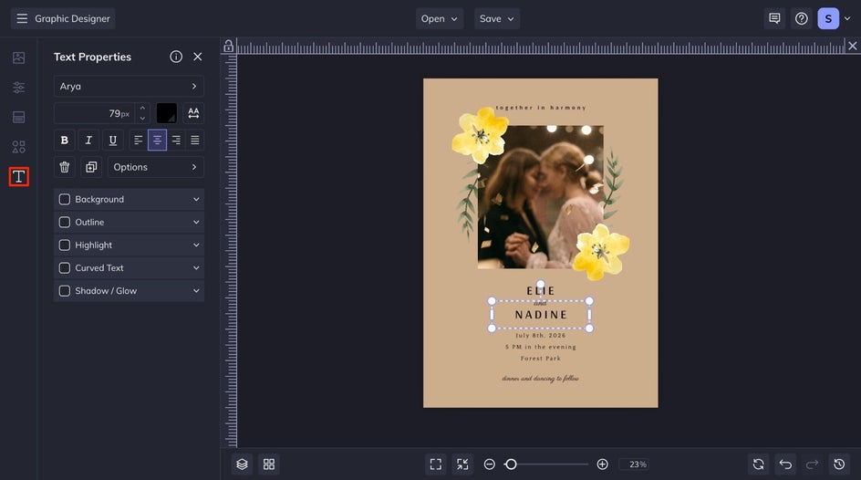Select 'July 8th, 2026' text

click(x=541, y=335)
